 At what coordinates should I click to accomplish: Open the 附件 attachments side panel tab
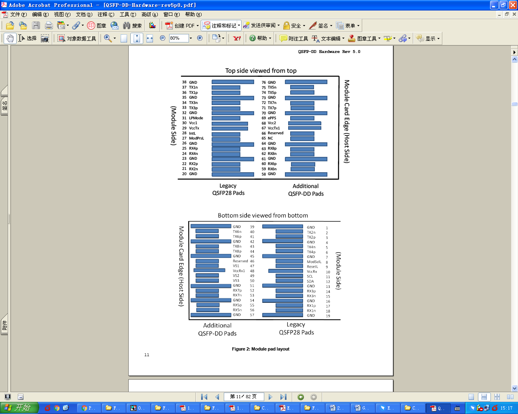coord(4,324)
